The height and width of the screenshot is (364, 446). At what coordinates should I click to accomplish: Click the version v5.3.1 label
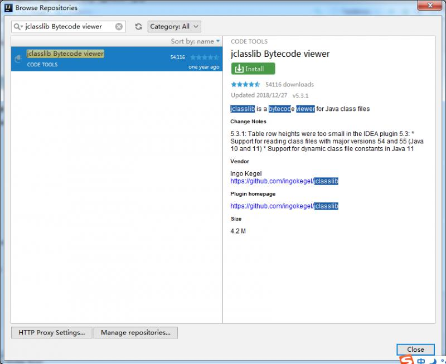point(300,95)
